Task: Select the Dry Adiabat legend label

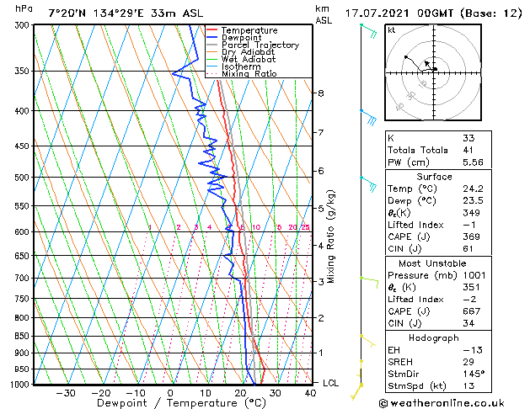Action: (x=248, y=52)
